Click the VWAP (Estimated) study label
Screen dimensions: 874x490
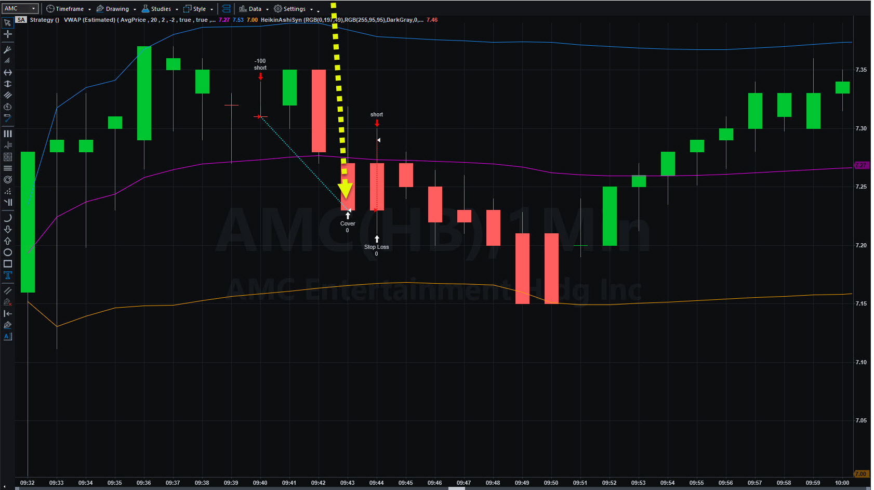[x=89, y=20]
